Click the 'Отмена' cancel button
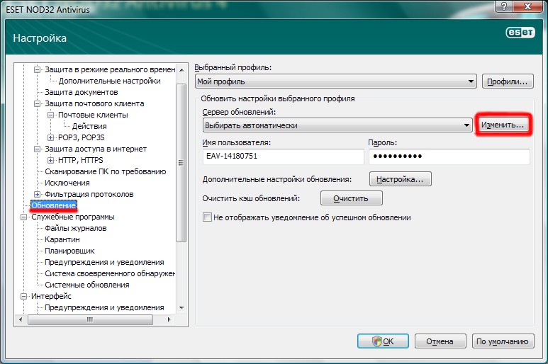The width and height of the screenshot is (548, 364). tap(440, 341)
